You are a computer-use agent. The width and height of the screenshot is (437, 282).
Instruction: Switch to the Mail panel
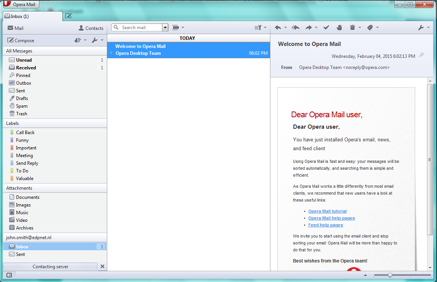16,28
